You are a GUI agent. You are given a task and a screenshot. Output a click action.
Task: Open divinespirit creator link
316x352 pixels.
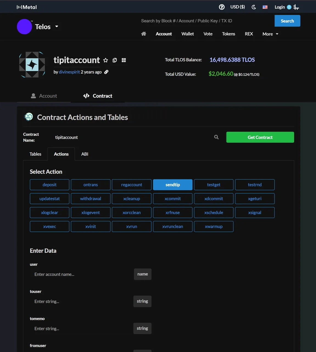click(69, 72)
